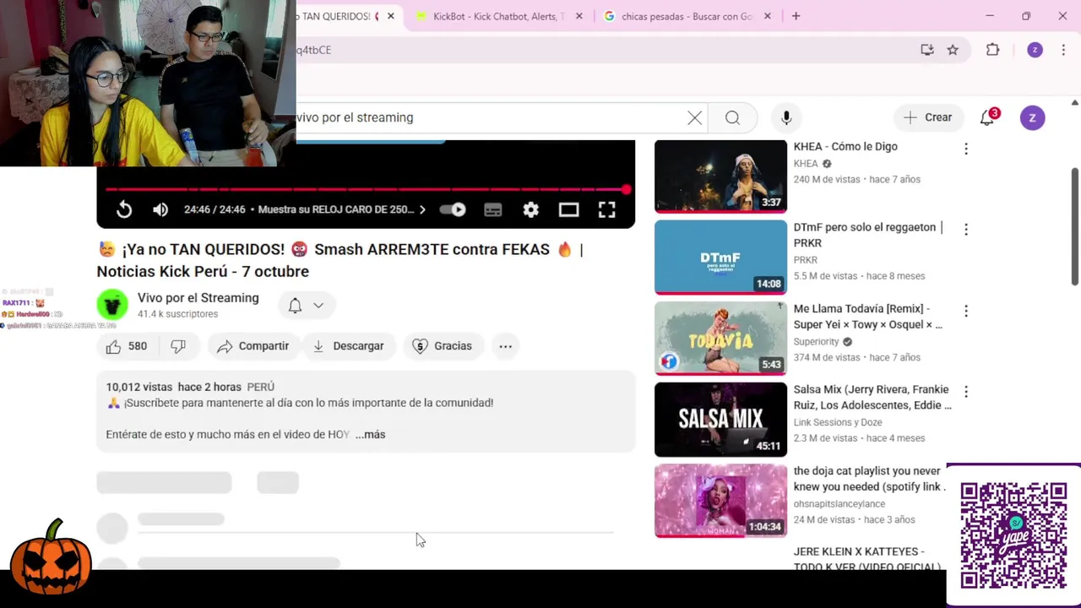Open options menu for KHEA video
This screenshot has width=1081, height=608.
click(x=966, y=149)
